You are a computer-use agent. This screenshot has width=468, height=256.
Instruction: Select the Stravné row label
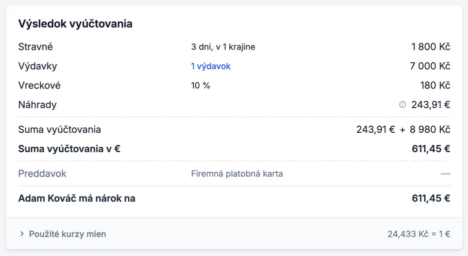pyautogui.click(x=35, y=47)
